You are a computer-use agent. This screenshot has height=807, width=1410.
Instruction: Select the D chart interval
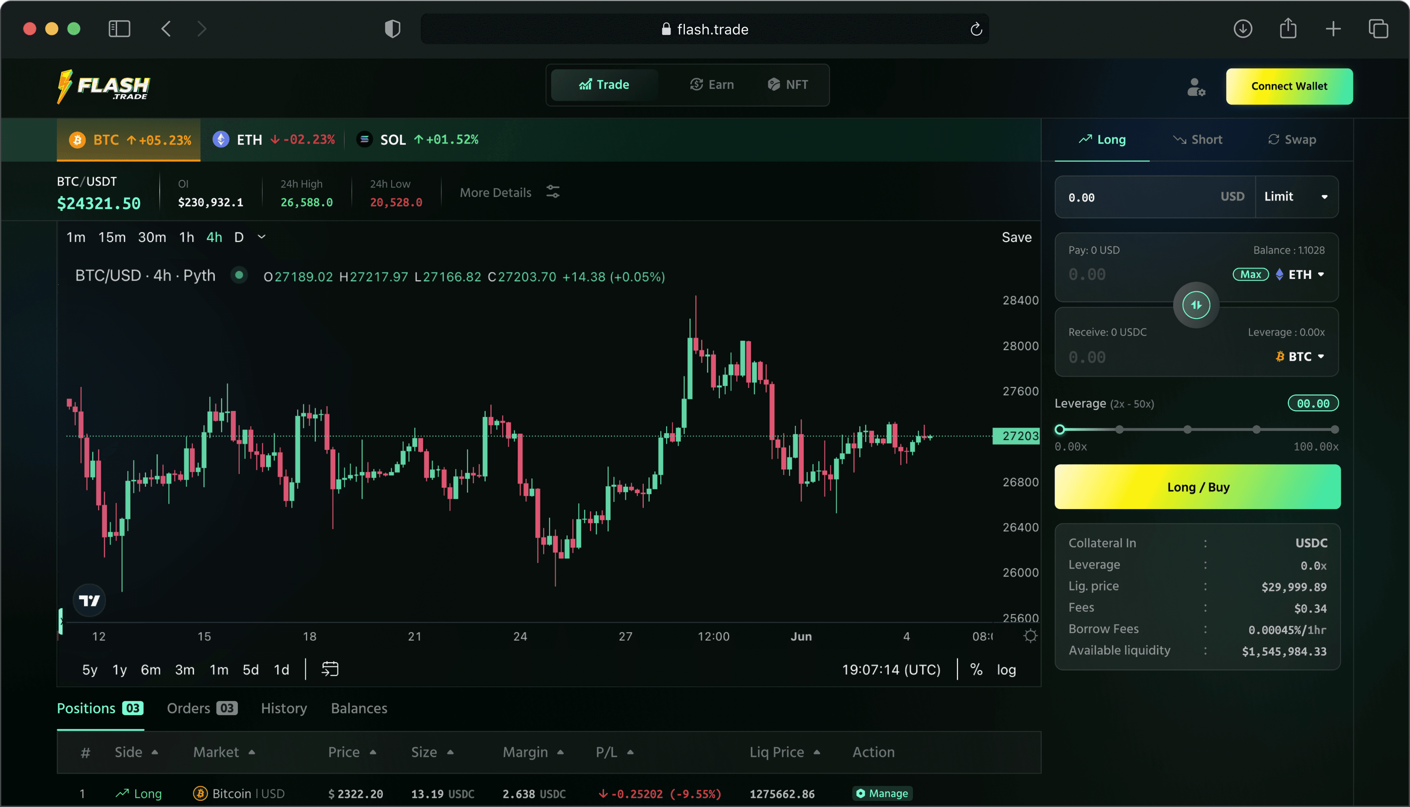pyautogui.click(x=239, y=237)
